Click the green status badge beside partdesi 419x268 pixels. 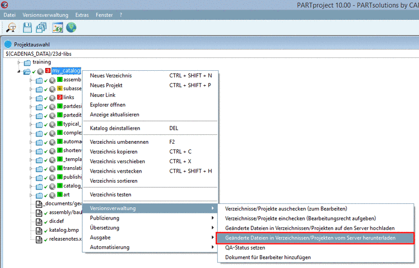coord(60,106)
